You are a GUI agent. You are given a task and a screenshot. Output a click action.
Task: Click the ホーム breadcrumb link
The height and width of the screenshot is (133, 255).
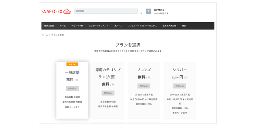coord(45,35)
